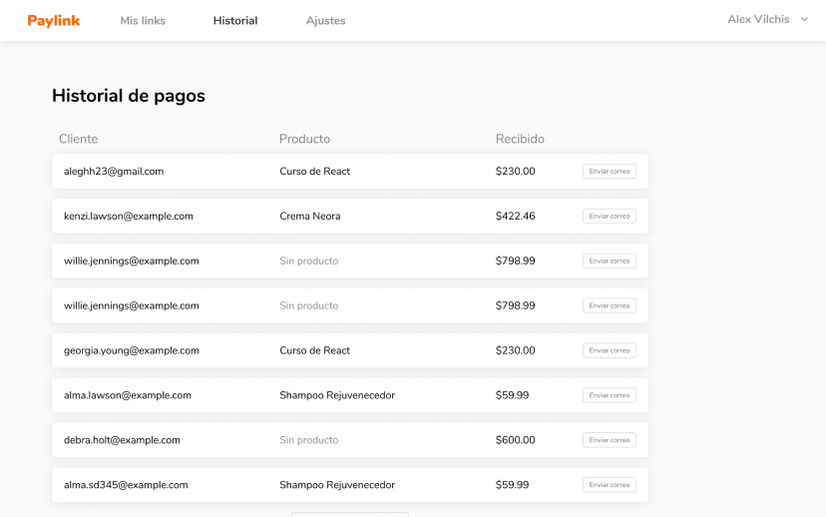Open the Alex Vilchis account menu
Screen dimensions: 826x517
coord(767,20)
